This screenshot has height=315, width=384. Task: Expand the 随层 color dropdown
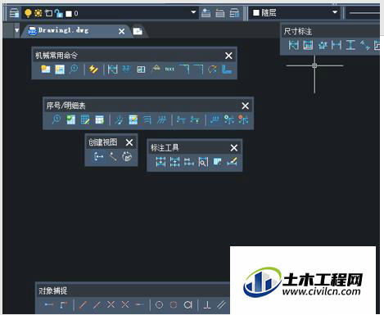335,12
